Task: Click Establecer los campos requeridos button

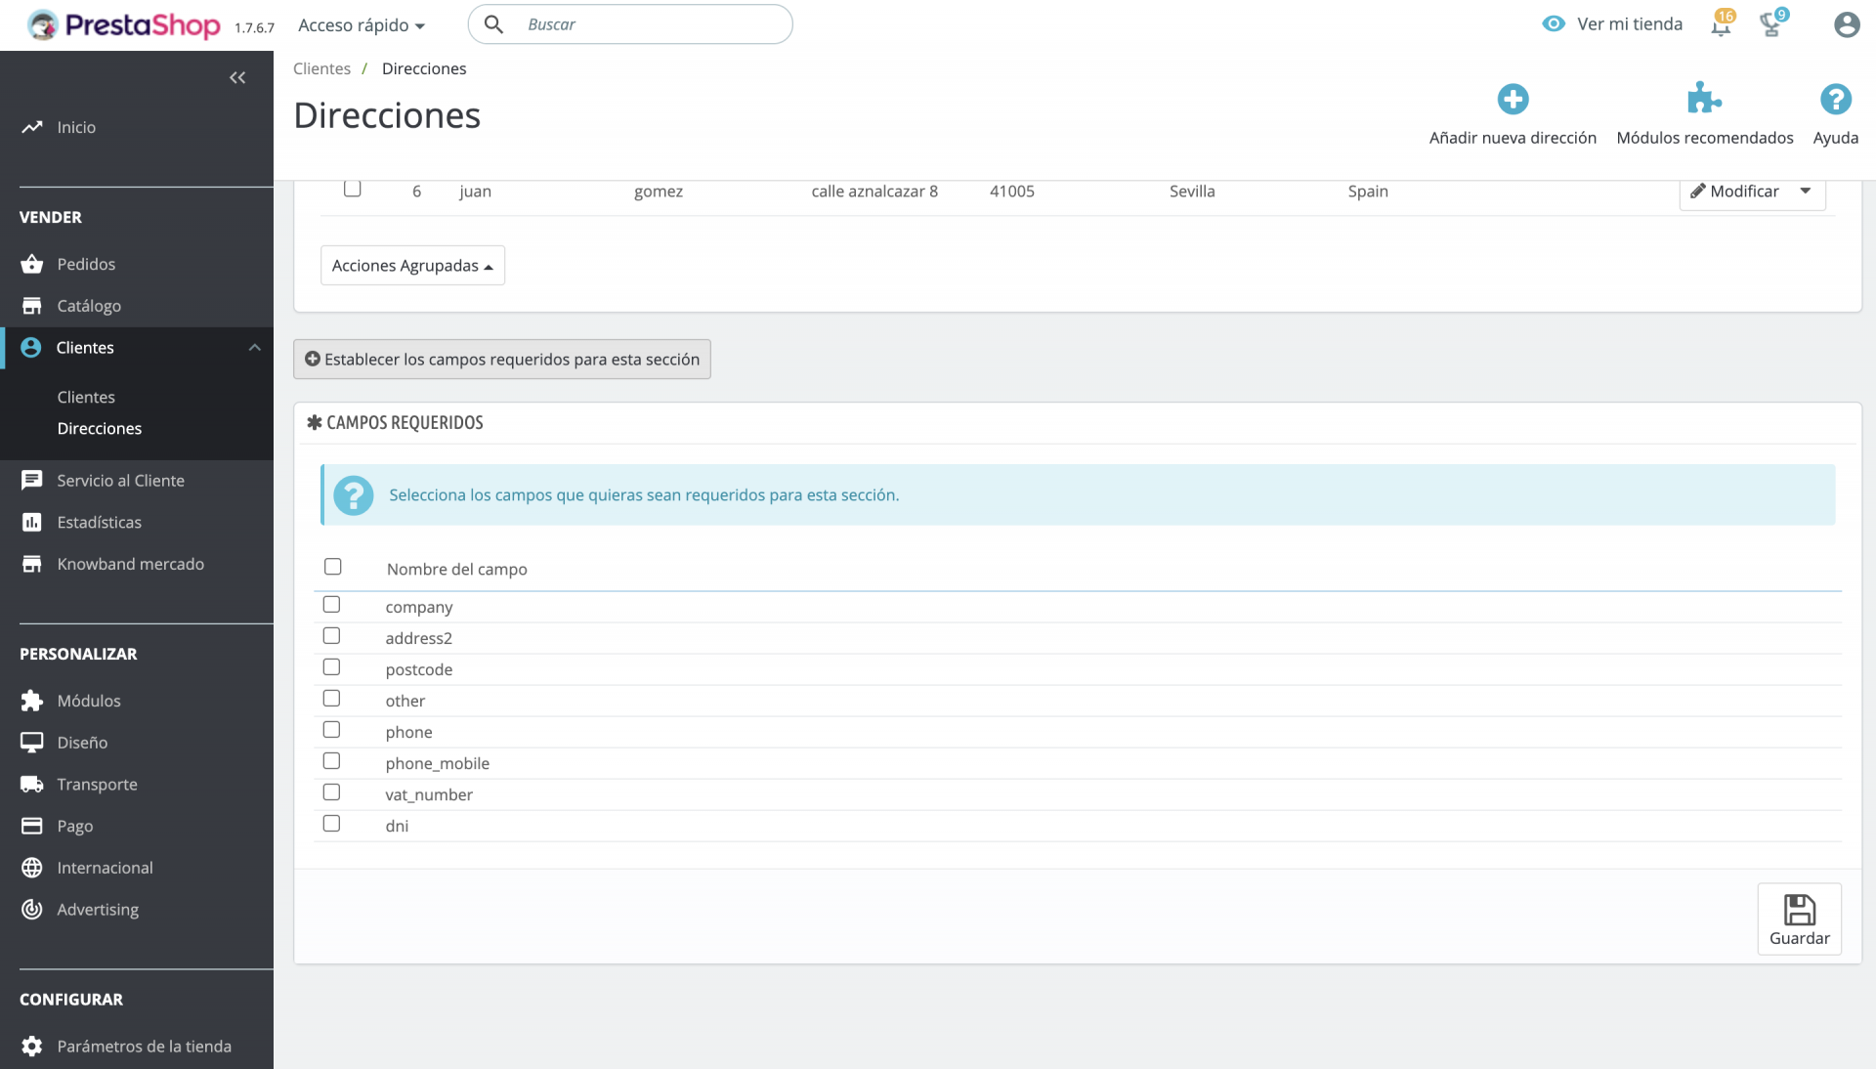Action: point(502,360)
